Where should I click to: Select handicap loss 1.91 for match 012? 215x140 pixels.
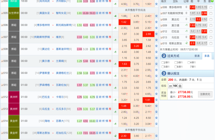148,100
